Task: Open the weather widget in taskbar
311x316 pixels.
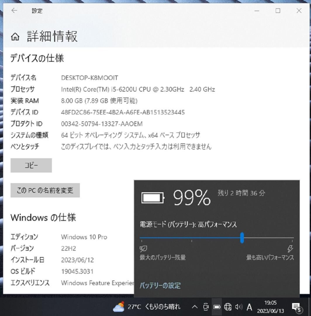Action: [146, 307]
